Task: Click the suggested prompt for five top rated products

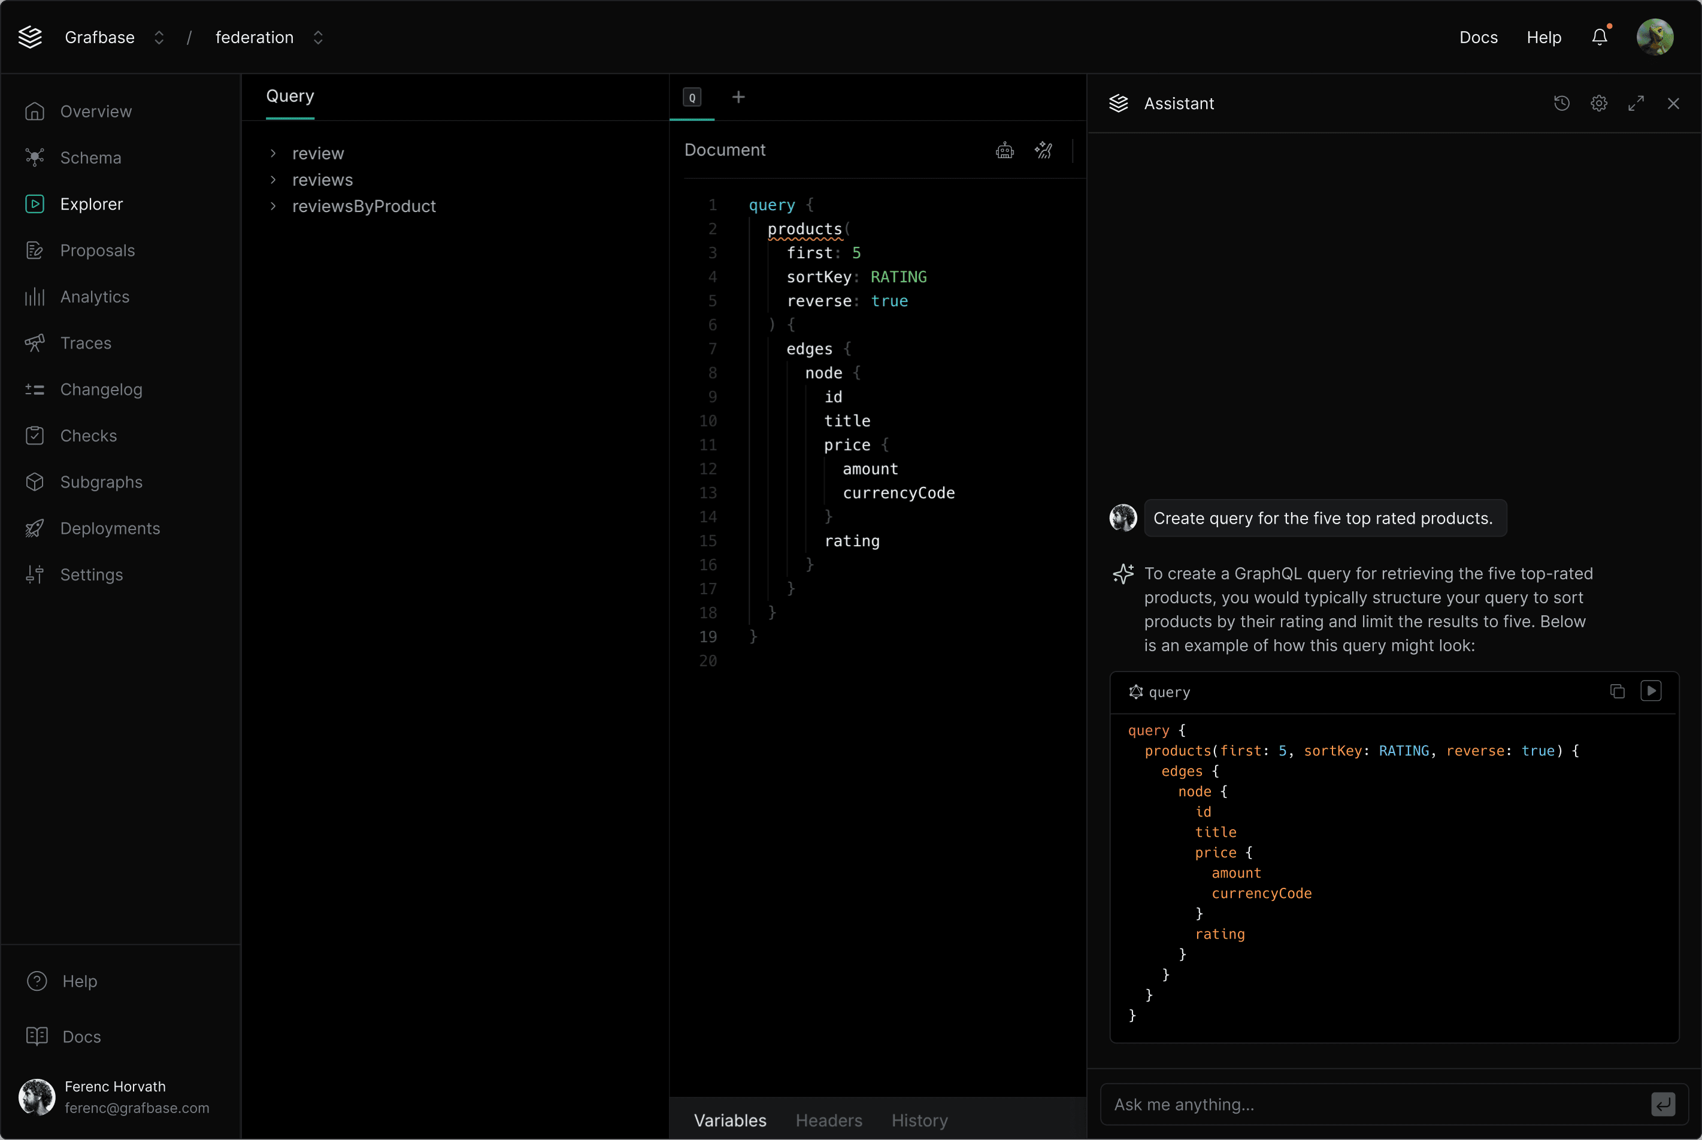Action: coord(1324,518)
